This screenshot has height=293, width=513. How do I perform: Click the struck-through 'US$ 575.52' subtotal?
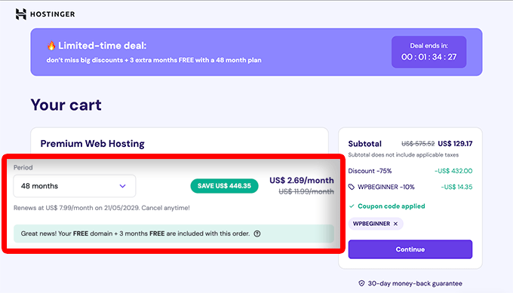click(418, 144)
